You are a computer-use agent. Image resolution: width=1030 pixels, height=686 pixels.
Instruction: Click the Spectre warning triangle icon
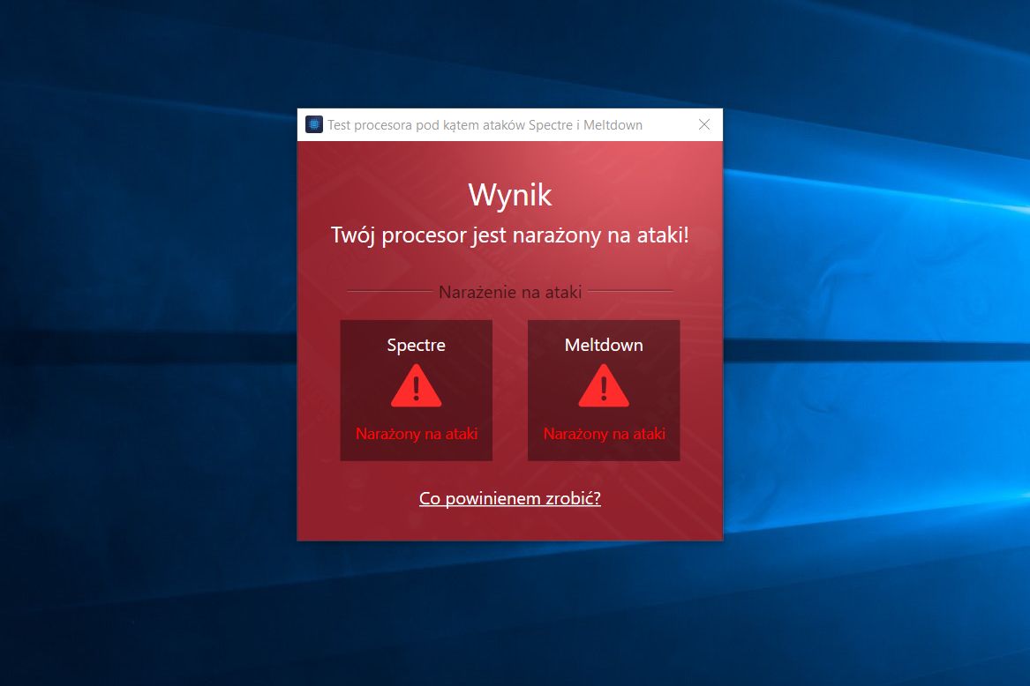(x=416, y=386)
